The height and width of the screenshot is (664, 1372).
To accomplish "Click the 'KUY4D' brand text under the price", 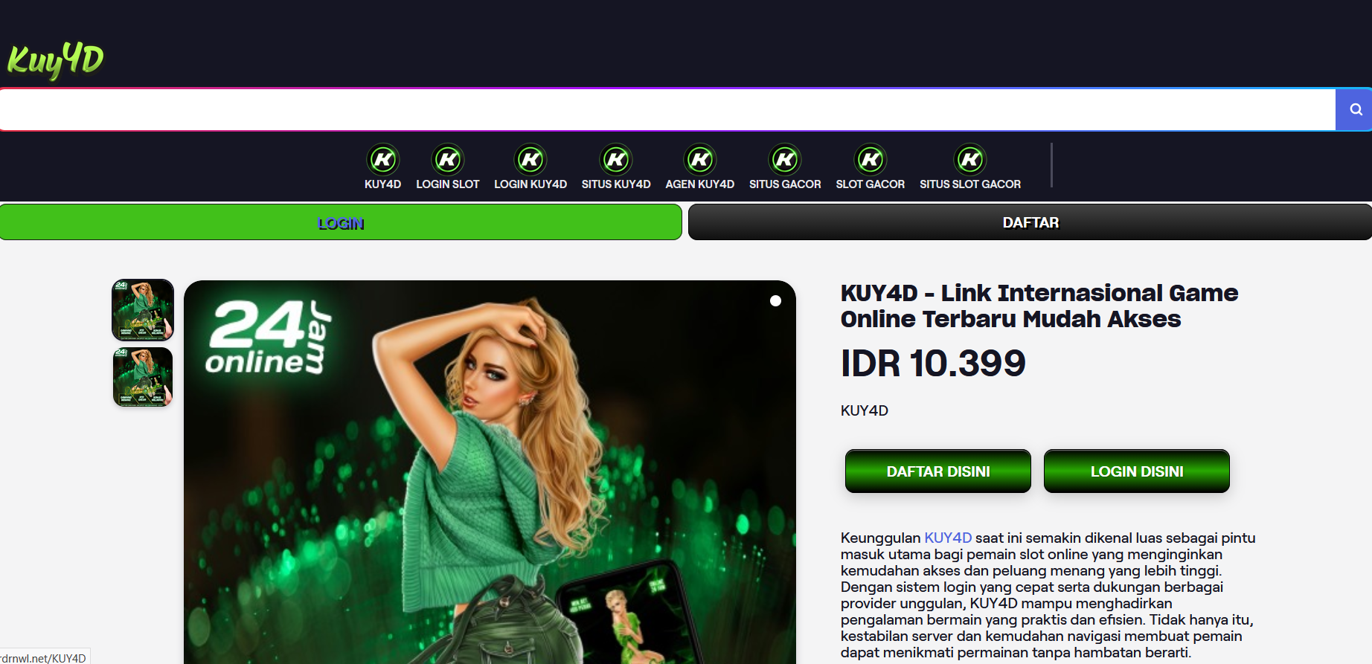I will tap(865, 410).
